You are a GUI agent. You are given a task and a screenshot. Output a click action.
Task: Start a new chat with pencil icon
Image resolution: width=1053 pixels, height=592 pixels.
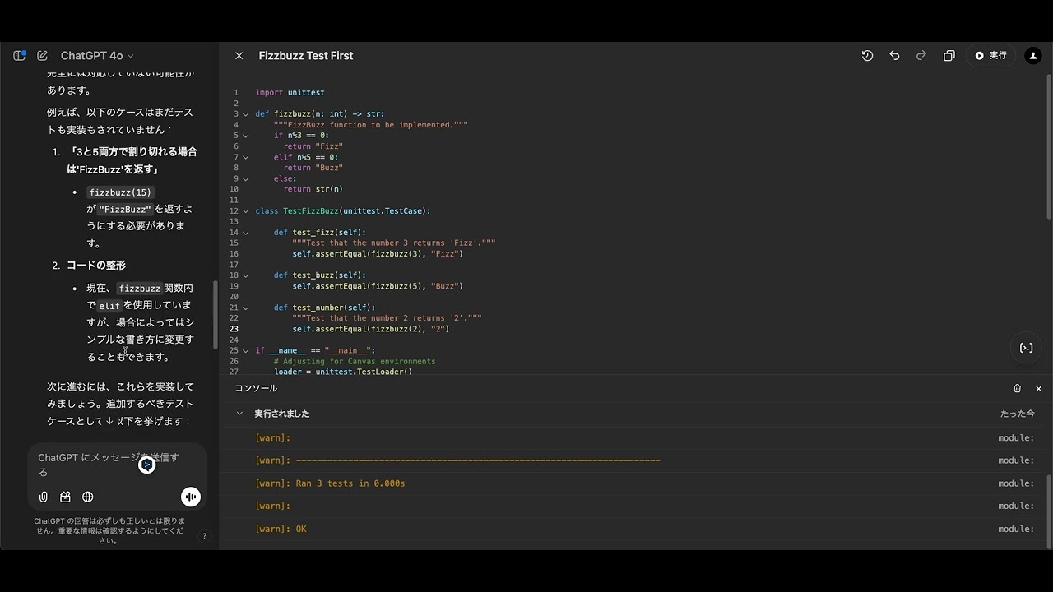coord(42,56)
